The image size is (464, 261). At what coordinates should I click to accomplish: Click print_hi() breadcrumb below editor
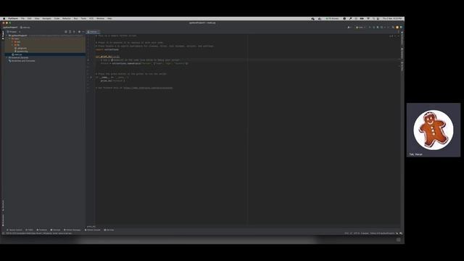coord(91,227)
